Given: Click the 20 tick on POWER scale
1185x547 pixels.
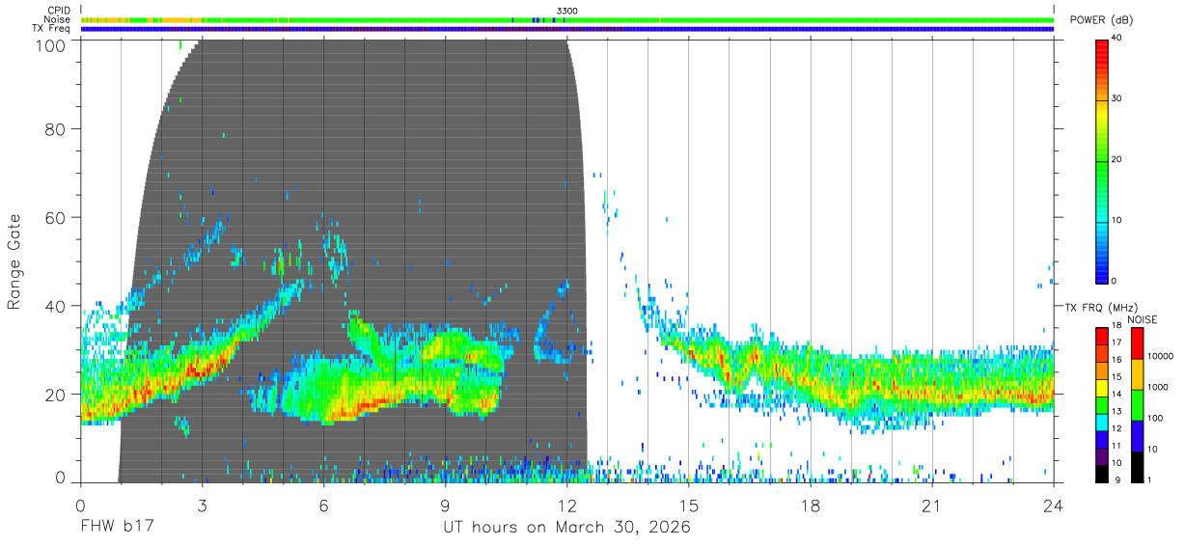Looking at the screenshot, I should [x=1117, y=159].
